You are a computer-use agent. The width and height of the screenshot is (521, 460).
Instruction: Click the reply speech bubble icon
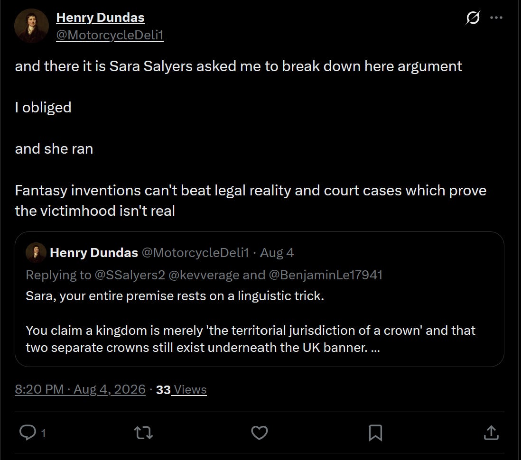pos(28,432)
